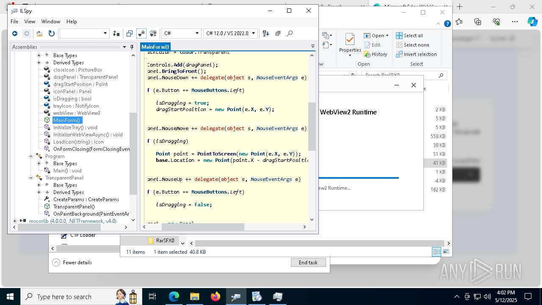Toggle show private and internal members
542x305 pixels.
141,33
